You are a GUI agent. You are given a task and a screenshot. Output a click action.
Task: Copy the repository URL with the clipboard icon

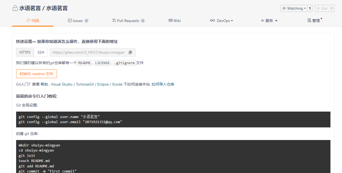click(130, 52)
